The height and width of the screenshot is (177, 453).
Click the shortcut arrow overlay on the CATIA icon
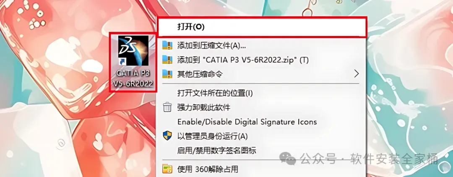122,61
